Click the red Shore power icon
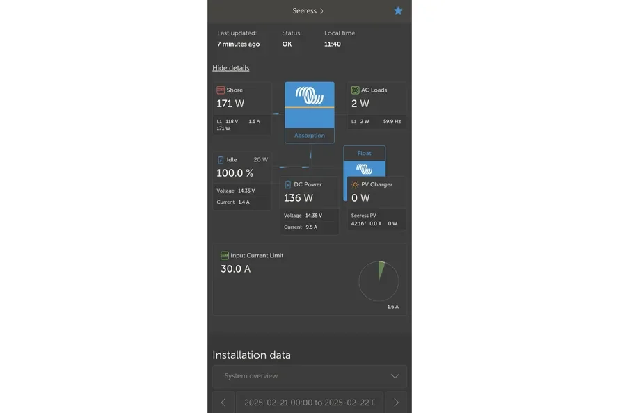This screenshot has height=413, width=620. click(x=221, y=90)
